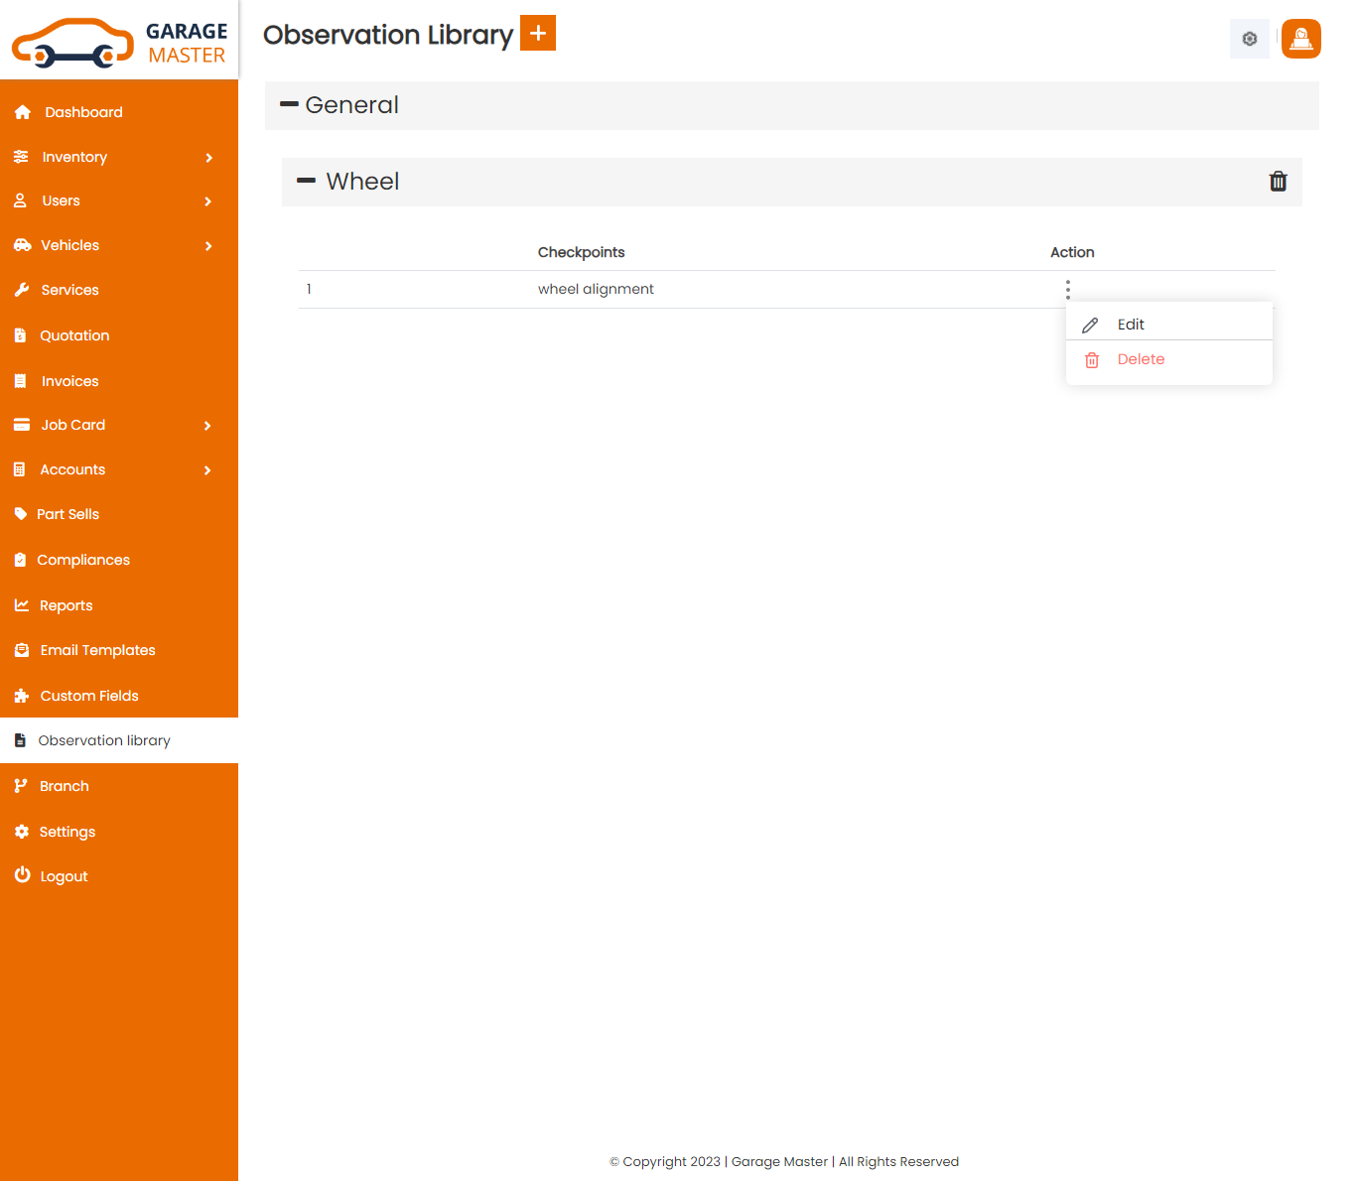Click the Garage Master logo

(x=119, y=42)
